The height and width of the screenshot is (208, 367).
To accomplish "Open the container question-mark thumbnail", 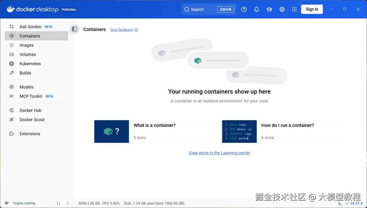I will pyautogui.click(x=111, y=131).
